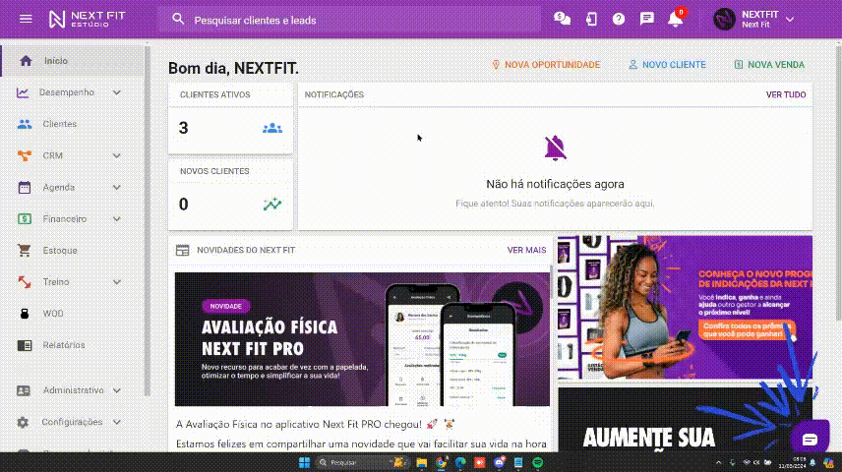
Task: Open the NEXTFIT account dropdown arrow
Action: [x=790, y=20]
